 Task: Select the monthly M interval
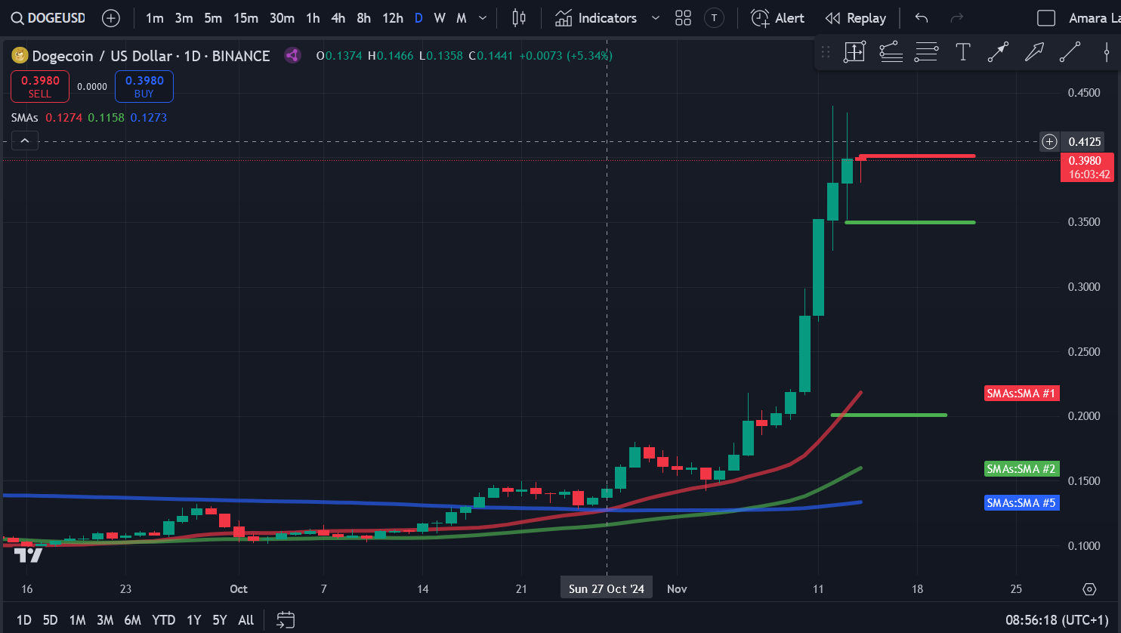tap(462, 18)
